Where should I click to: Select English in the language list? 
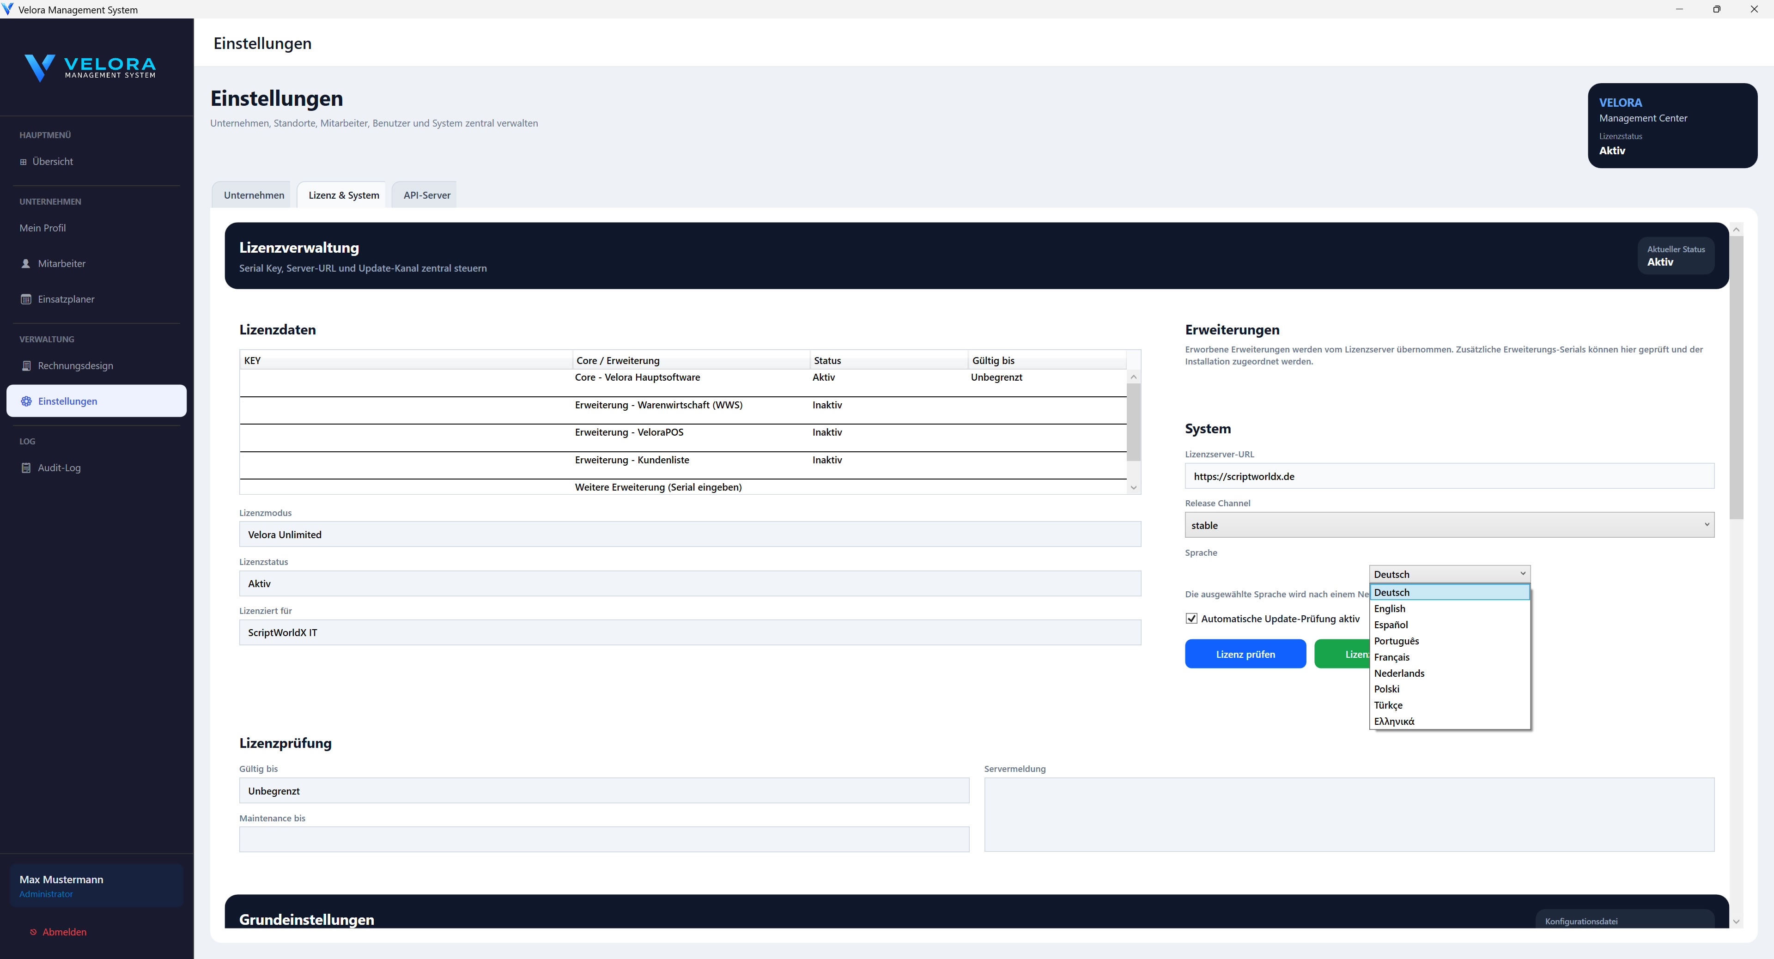[x=1389, y=608]
